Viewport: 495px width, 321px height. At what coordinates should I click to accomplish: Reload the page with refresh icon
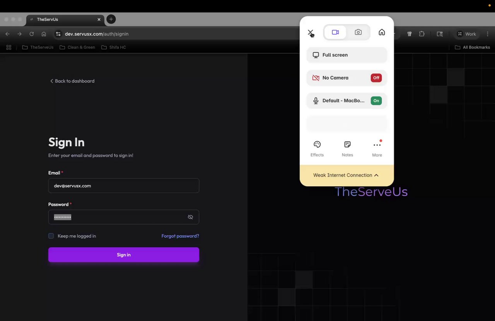tap(32, 34)
